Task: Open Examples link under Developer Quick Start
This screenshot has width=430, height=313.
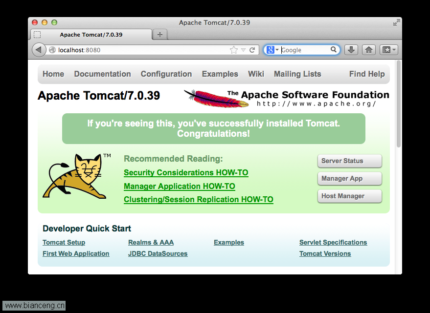Action: point(229,242)
